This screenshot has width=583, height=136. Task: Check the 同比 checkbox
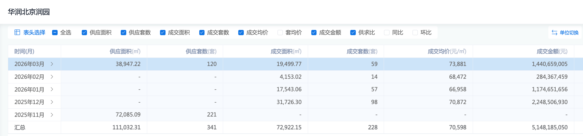(387, 33)
